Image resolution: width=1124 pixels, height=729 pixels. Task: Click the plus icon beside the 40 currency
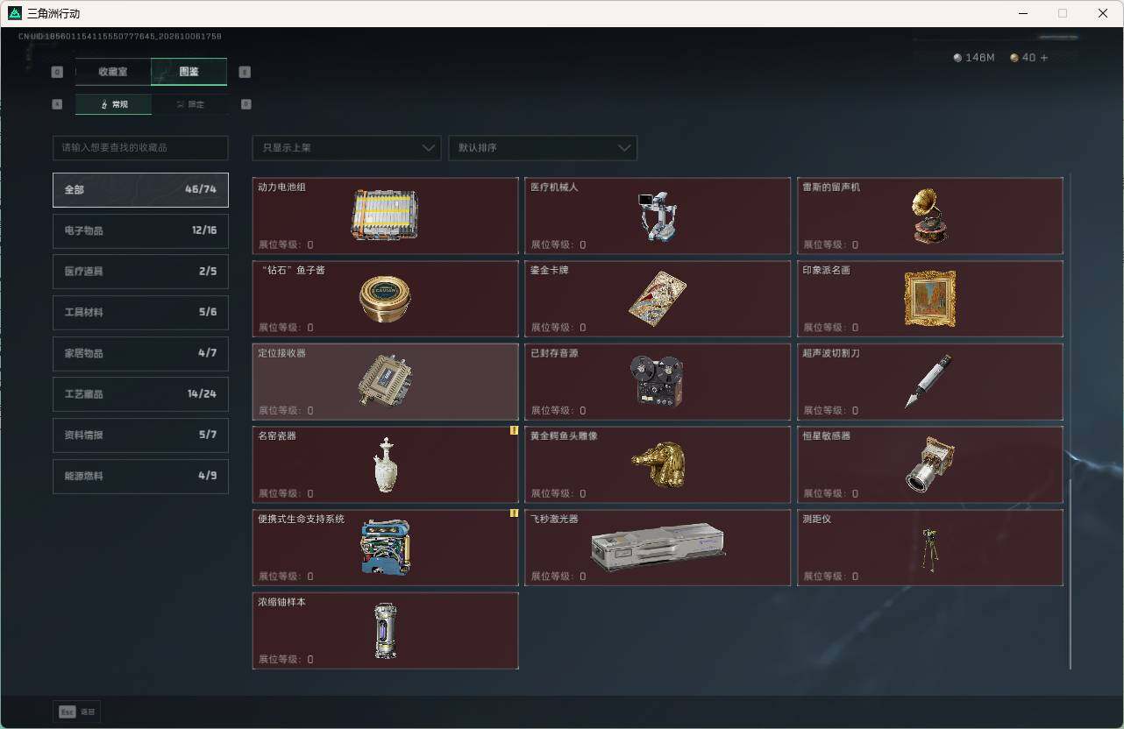(1043, 58)
